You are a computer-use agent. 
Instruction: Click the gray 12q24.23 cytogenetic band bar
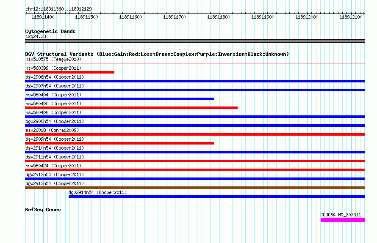[195, 41]
